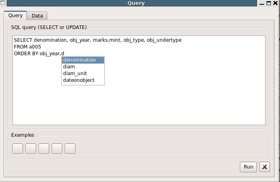
Task: Minimize the Query window
Action: (262, 4)
